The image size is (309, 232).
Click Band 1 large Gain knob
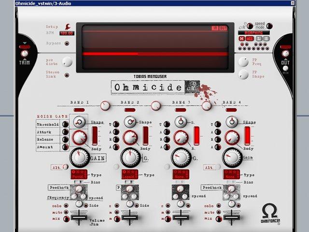(x=79, y=158)
